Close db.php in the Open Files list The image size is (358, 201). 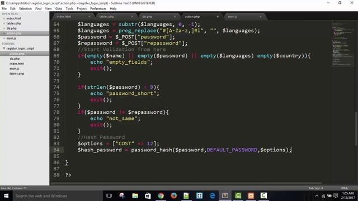pyautogui.click(x=4, y=28)
